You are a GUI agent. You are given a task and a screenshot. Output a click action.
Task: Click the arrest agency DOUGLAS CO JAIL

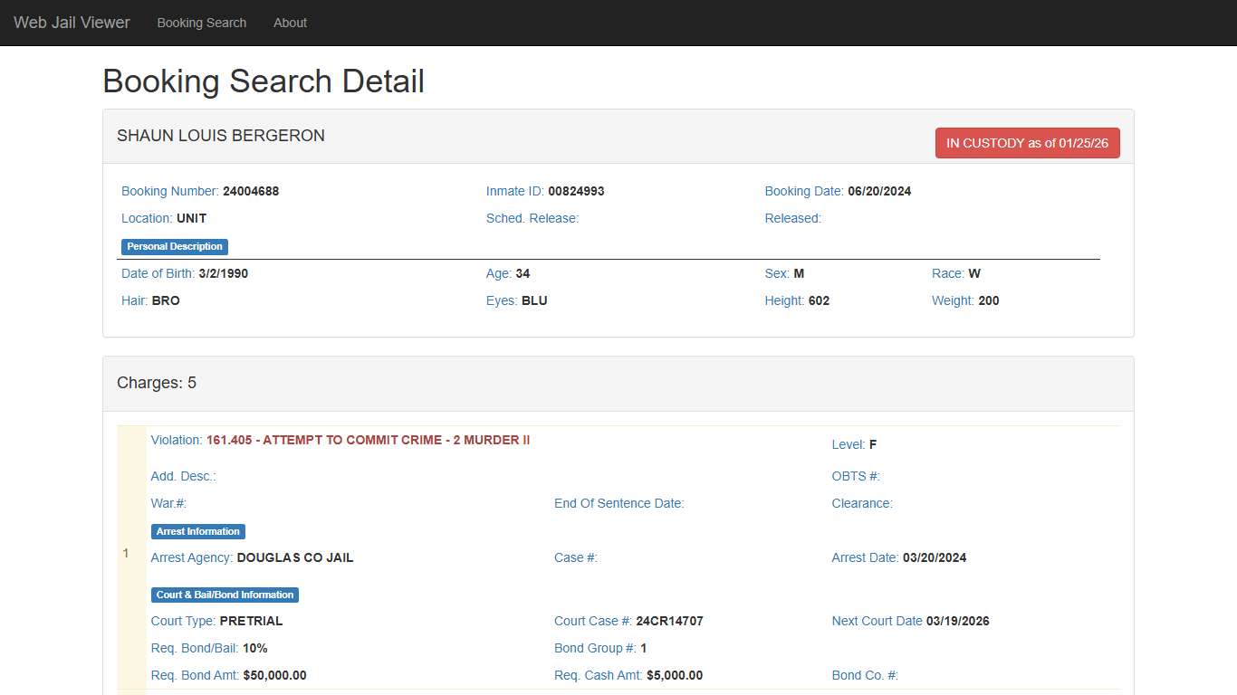295,557
